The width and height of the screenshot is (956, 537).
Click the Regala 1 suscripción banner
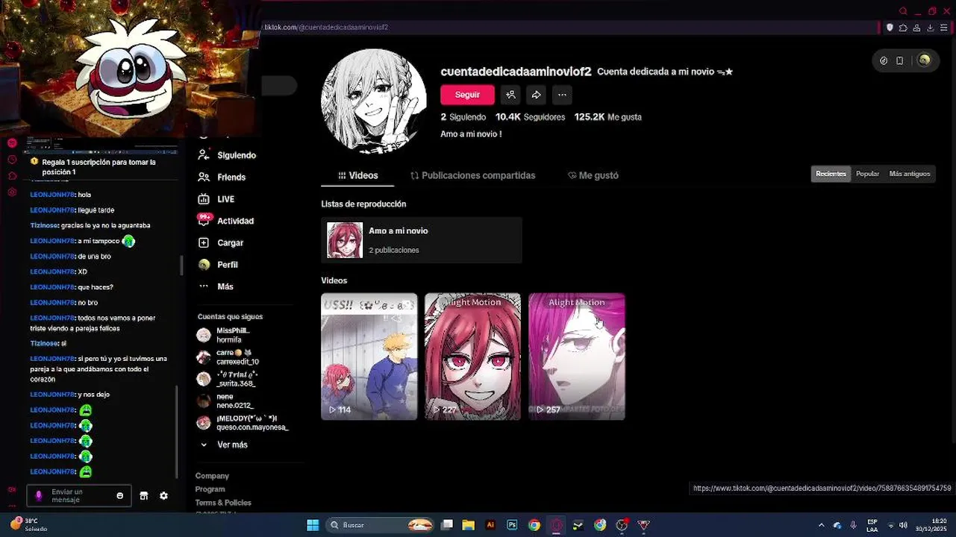pyautogui.click(x=99, y=167)
